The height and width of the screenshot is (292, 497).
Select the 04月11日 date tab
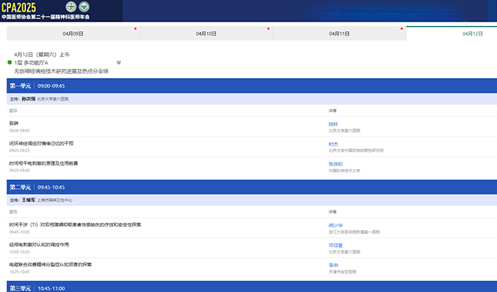(339, 33)
